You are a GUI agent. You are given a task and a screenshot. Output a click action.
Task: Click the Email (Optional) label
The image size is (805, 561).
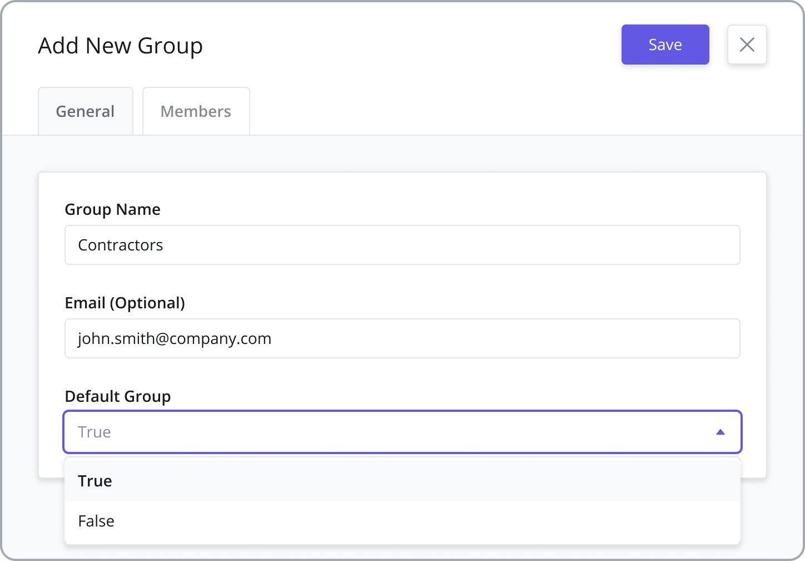125,303
